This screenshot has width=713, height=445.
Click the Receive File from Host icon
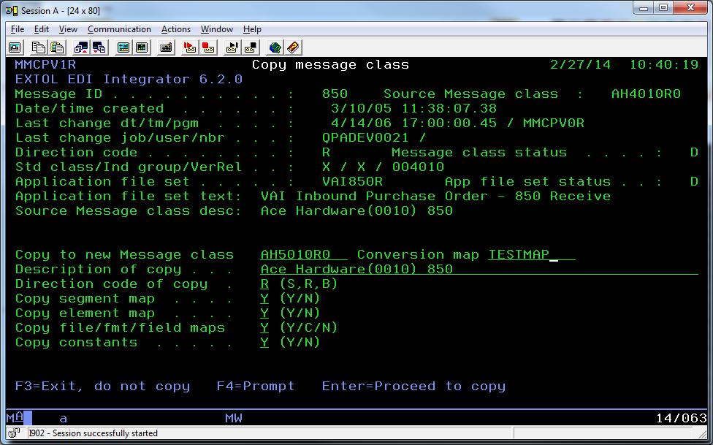[x=99, y=47]
